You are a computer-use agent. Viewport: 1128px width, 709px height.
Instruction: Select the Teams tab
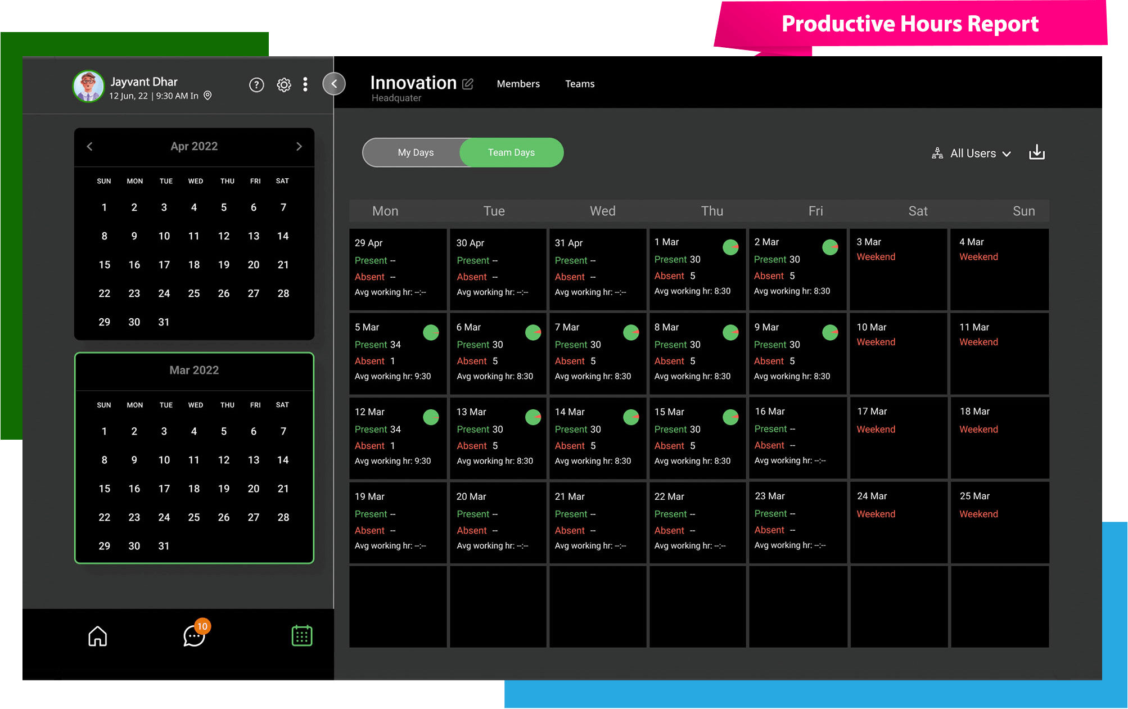click(x=580, y=83)
